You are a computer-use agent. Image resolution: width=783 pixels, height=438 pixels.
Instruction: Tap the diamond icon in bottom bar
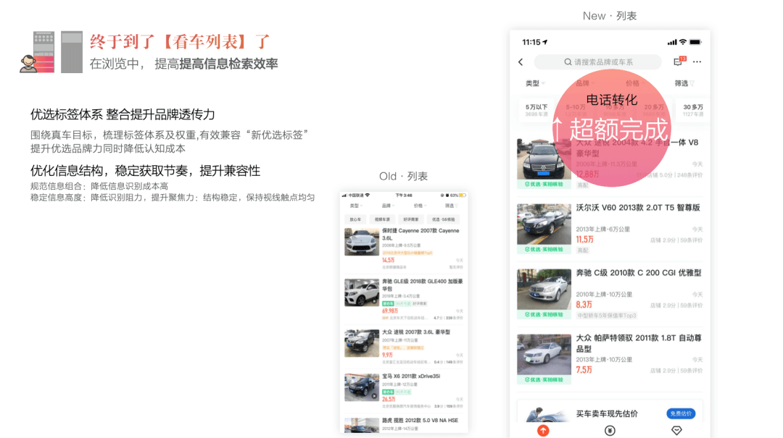(676, 431)
